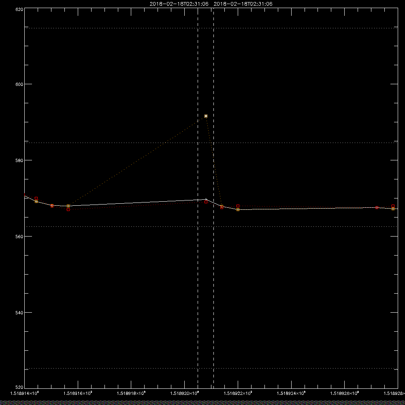This screenshot has width=405, height=405.
Task: Click the red square marker below the peak
Action: click(x=206, y=202)
